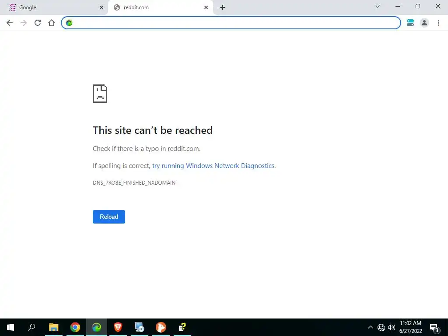Go back to the previous page
This screenshot has height=336, width=448.
10,23
